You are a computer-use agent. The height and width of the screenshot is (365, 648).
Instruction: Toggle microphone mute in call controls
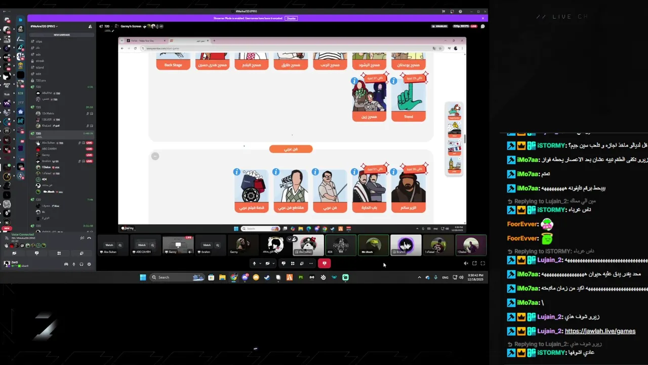(254, 264)
